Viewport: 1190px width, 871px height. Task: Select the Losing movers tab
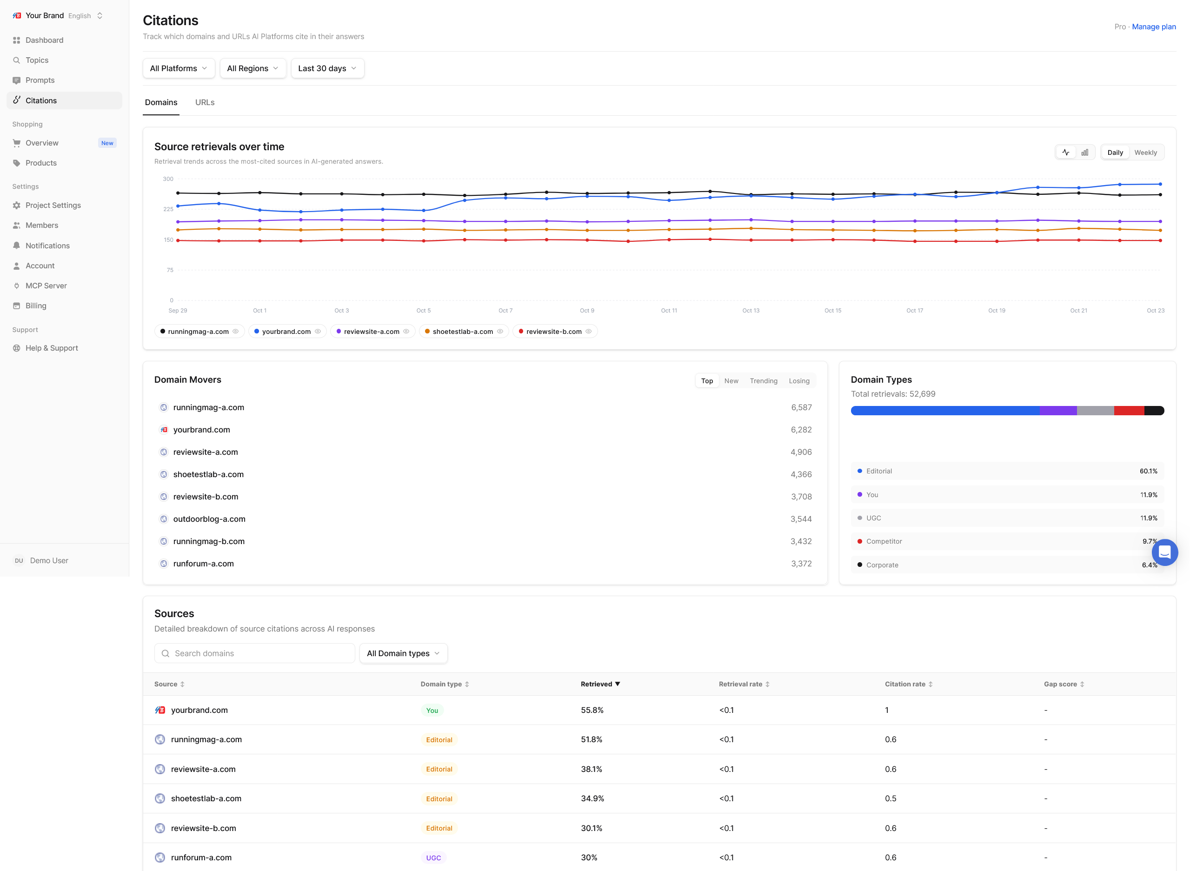(x=799, y=381)
